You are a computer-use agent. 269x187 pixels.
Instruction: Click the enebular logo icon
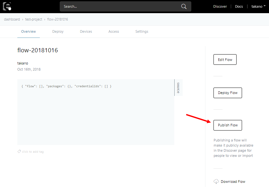(x=7, y=6)
